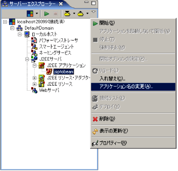Choose 開始オプションの設定(P)... menu entry
The image size is (178, 171).
coord(133,59)
